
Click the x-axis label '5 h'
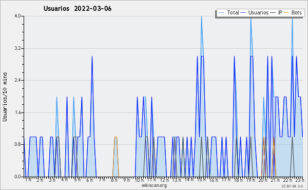point(77,180)
